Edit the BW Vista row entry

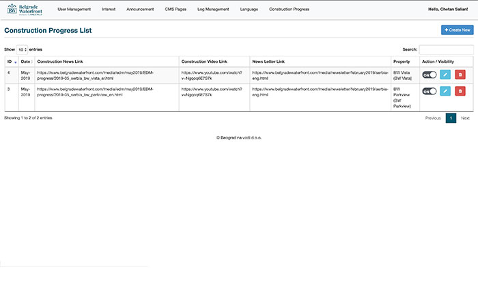445,74
